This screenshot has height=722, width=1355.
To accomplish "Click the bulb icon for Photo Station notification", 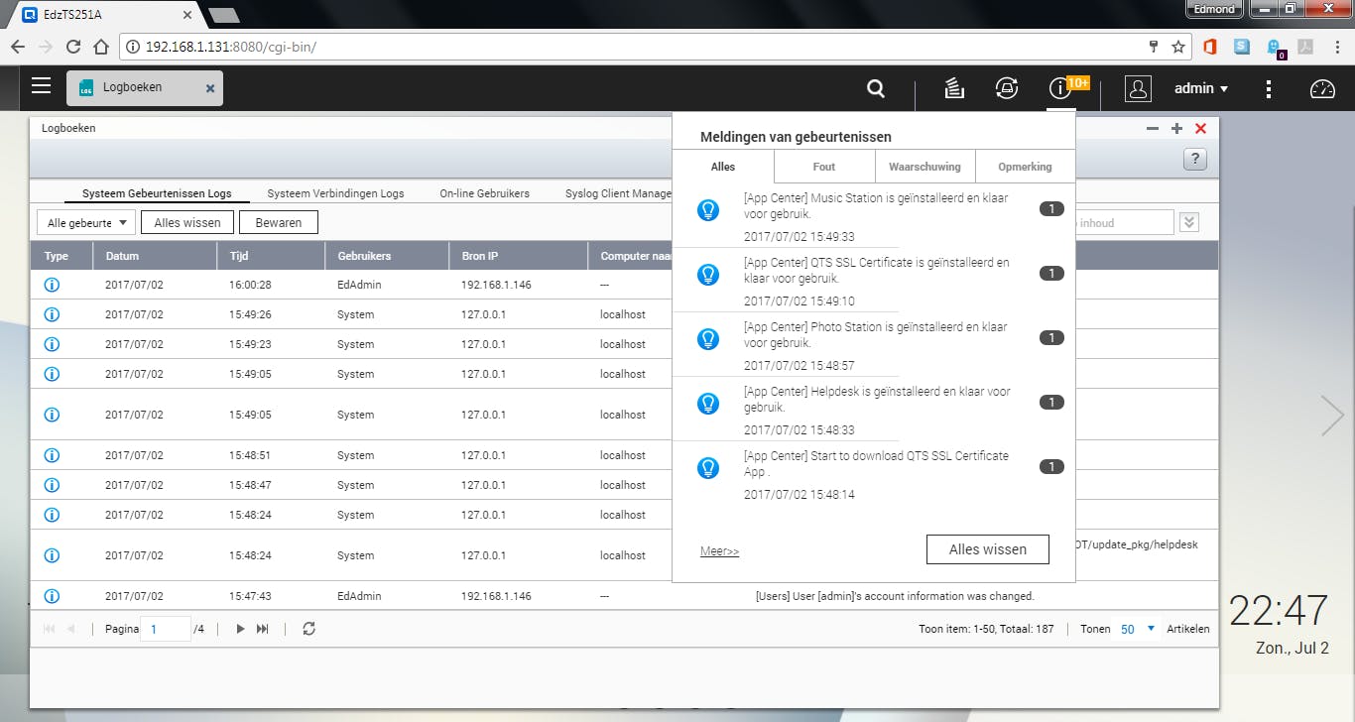I will tap(708, 338).
